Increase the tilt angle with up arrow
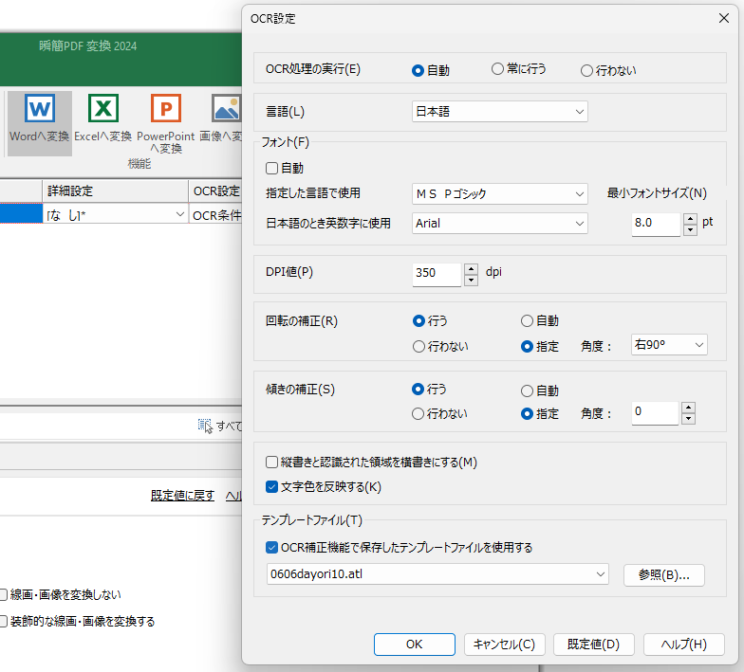 [x=689, y=408]
